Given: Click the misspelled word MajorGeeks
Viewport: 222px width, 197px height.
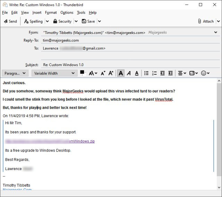Looking at the screenshot, I should coord(73,91).
